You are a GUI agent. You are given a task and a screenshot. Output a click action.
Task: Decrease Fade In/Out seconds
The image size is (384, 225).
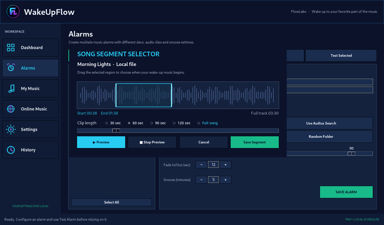tap(201, 165)
